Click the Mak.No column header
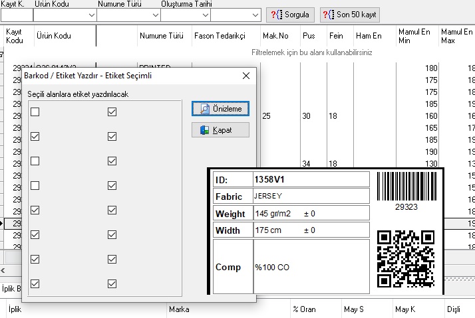Screen dimensions: 475x318 pyautogui.click(x=275, y=36)
